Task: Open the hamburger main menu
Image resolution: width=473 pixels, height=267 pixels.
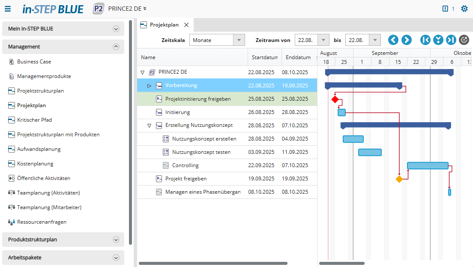Action: tap(8, 9)
